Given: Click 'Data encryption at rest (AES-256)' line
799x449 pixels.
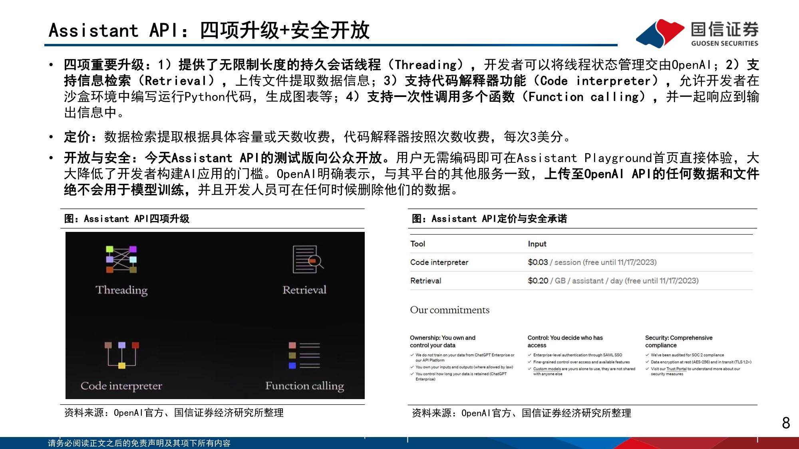Looking at the screenshot, I should click(701, 362).
